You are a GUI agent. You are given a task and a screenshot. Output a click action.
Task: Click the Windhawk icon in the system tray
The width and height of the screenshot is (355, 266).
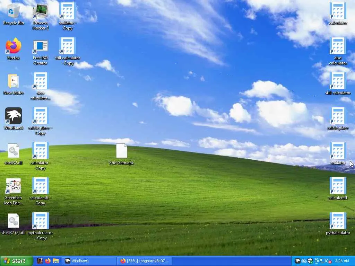(x=298, y=261)
